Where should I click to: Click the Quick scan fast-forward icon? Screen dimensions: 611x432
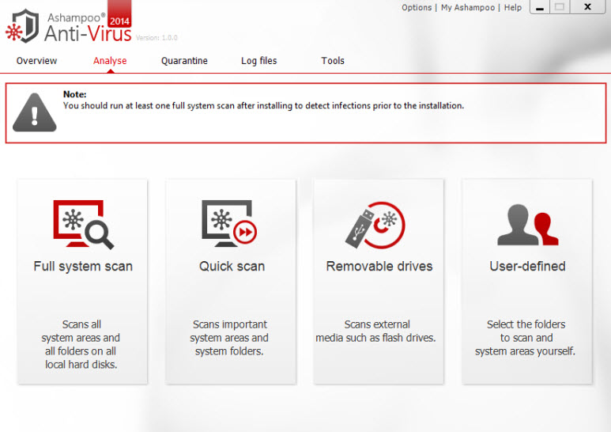(245, 233)
